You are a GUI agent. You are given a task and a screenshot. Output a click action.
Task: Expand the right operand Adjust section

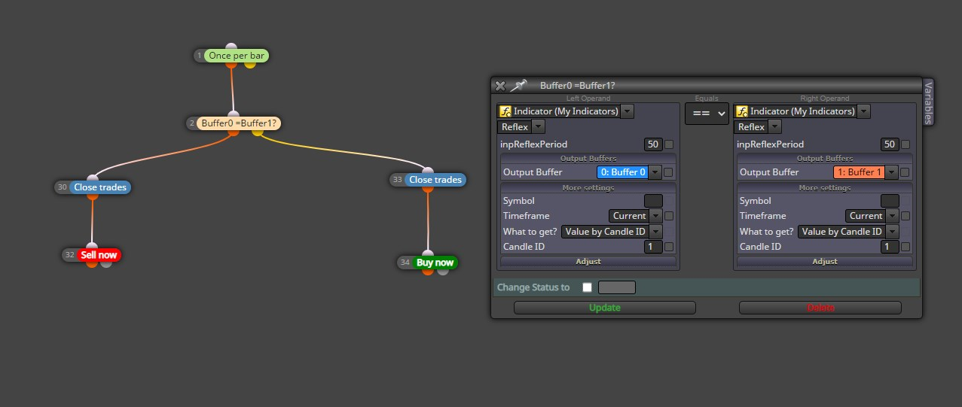(825, 261)
